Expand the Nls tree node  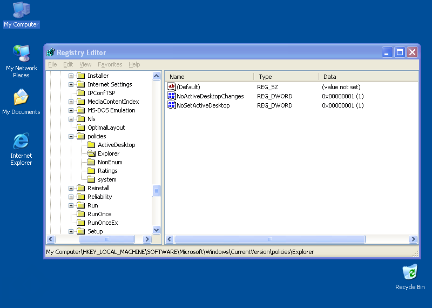pyautogui.click(x=71, y=119)
